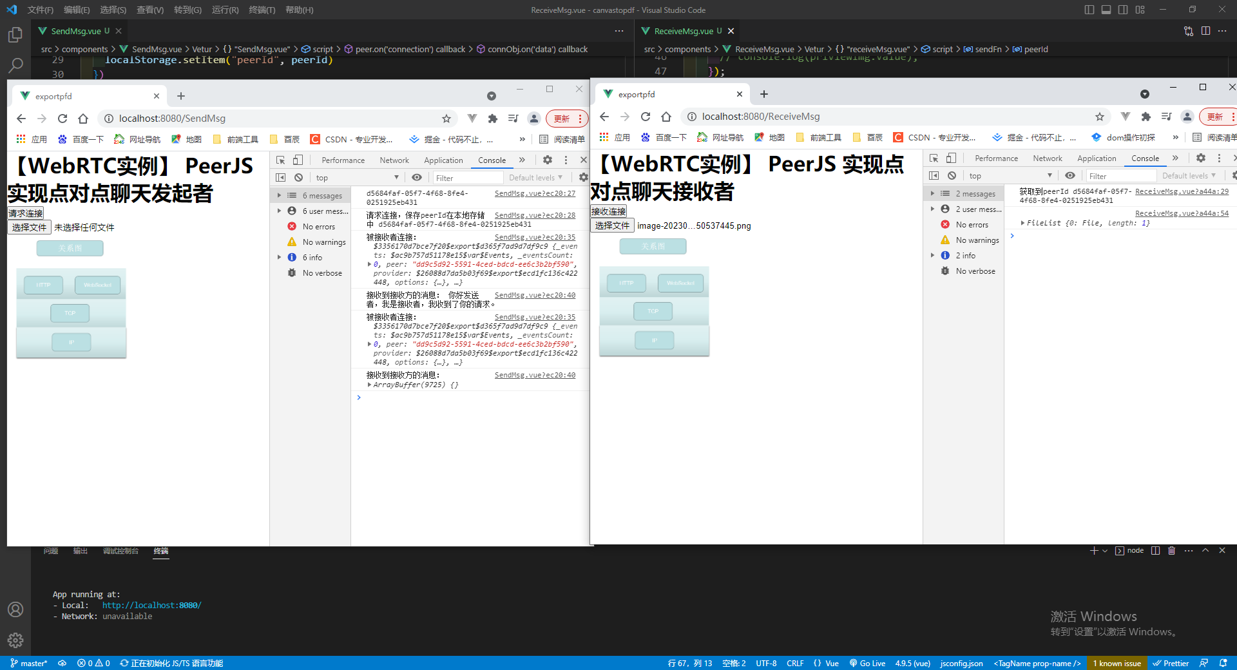
Task: Open the VS Code Accounts icon
Action: click(x=15, y=609)
